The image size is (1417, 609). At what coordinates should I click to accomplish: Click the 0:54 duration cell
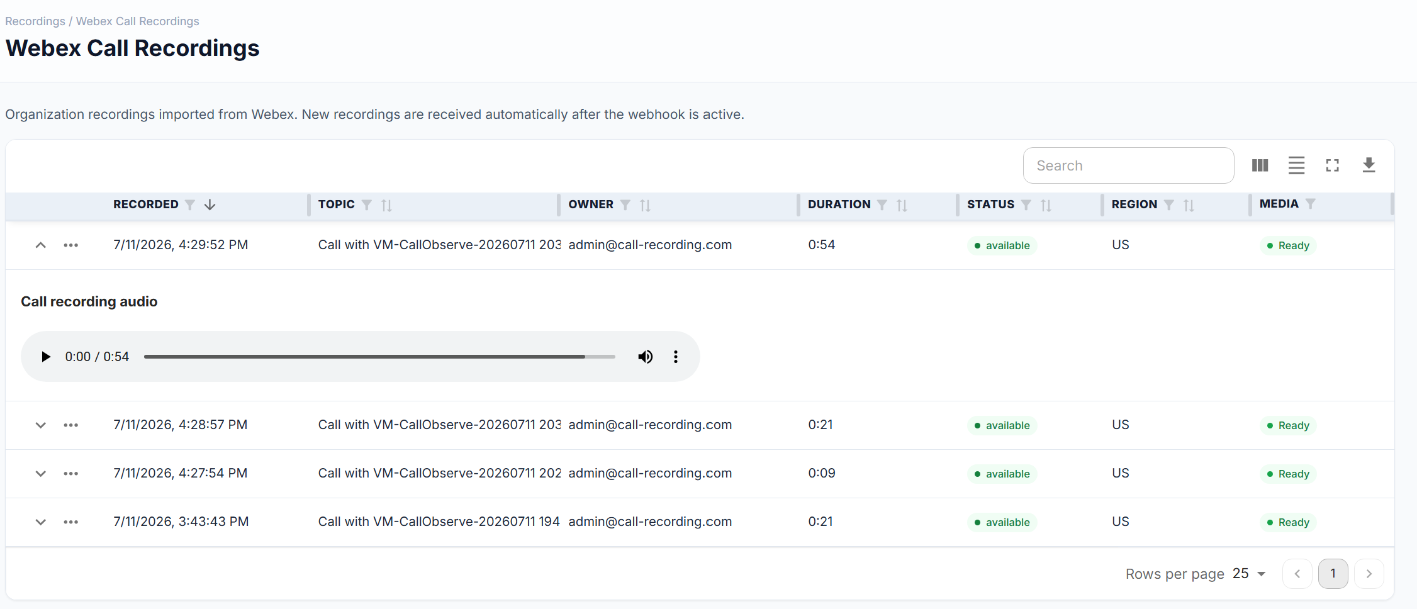822,245
